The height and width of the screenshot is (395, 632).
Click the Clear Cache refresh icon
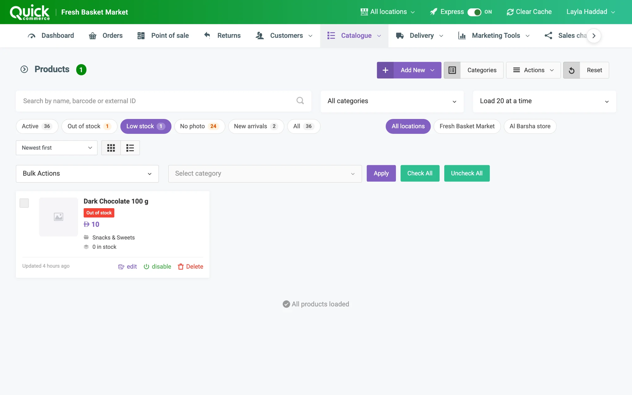(510, 12)
